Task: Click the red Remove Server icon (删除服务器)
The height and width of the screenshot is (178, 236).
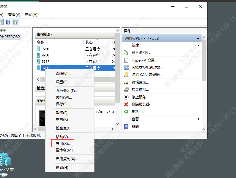Action: tap(126, 104)
